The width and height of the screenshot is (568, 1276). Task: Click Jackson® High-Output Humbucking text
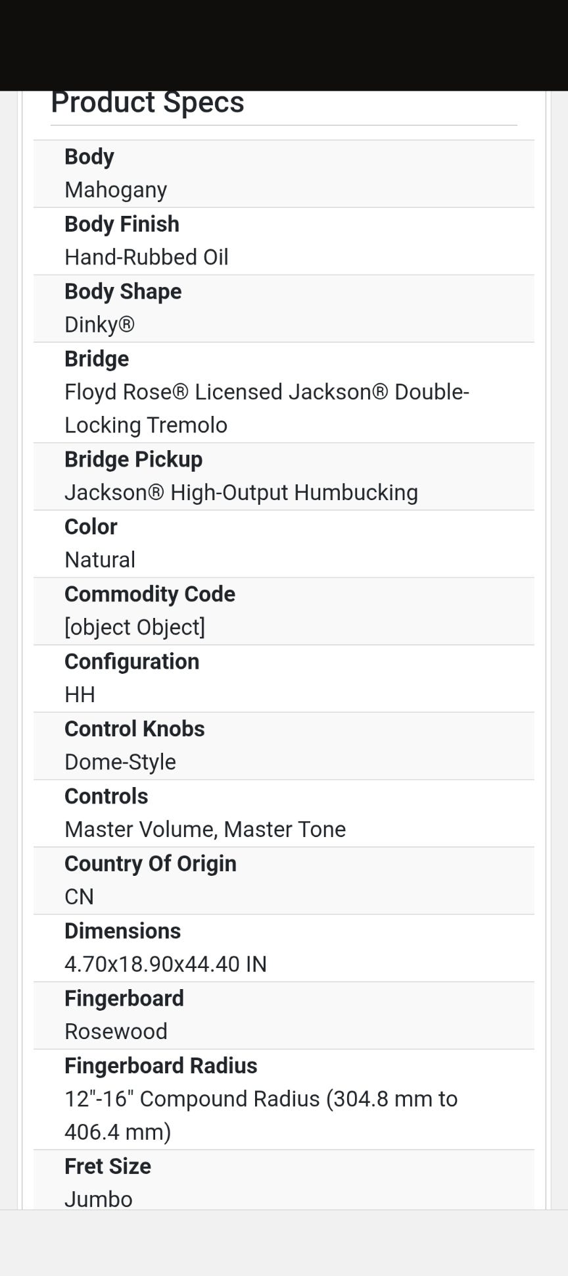point(241,493)
